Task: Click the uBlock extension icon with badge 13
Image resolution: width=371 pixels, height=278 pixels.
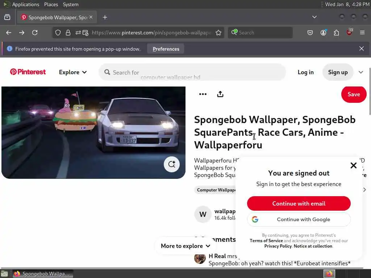Action: [x=350, y=32]
